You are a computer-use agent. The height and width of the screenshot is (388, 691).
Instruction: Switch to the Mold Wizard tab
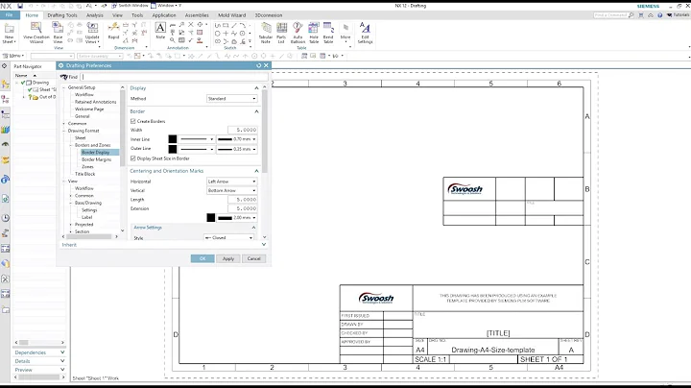pos(232,15)
